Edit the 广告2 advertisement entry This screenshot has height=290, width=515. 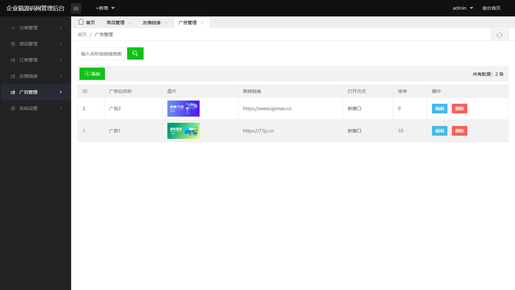pyautogui.click(x=439, y=109)
